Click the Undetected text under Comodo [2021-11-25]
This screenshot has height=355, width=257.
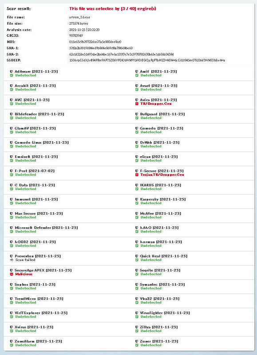pos(151,132)
